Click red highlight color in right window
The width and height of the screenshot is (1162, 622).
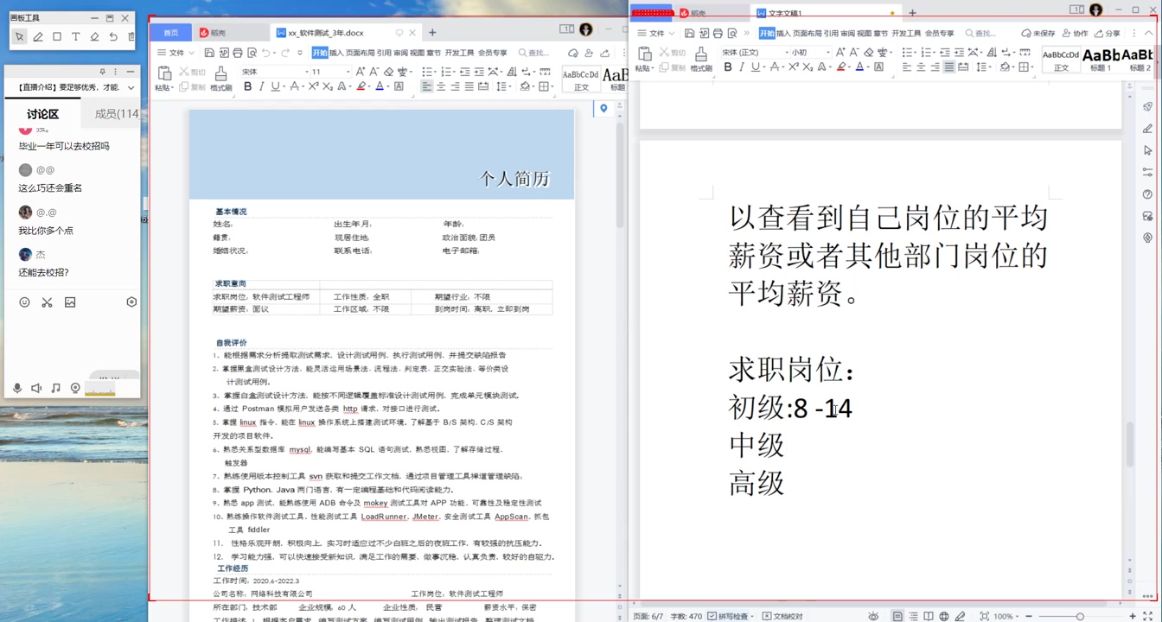coord(841,67)
